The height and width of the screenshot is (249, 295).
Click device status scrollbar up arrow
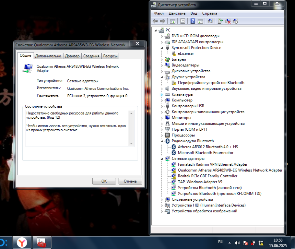(131, 113)
